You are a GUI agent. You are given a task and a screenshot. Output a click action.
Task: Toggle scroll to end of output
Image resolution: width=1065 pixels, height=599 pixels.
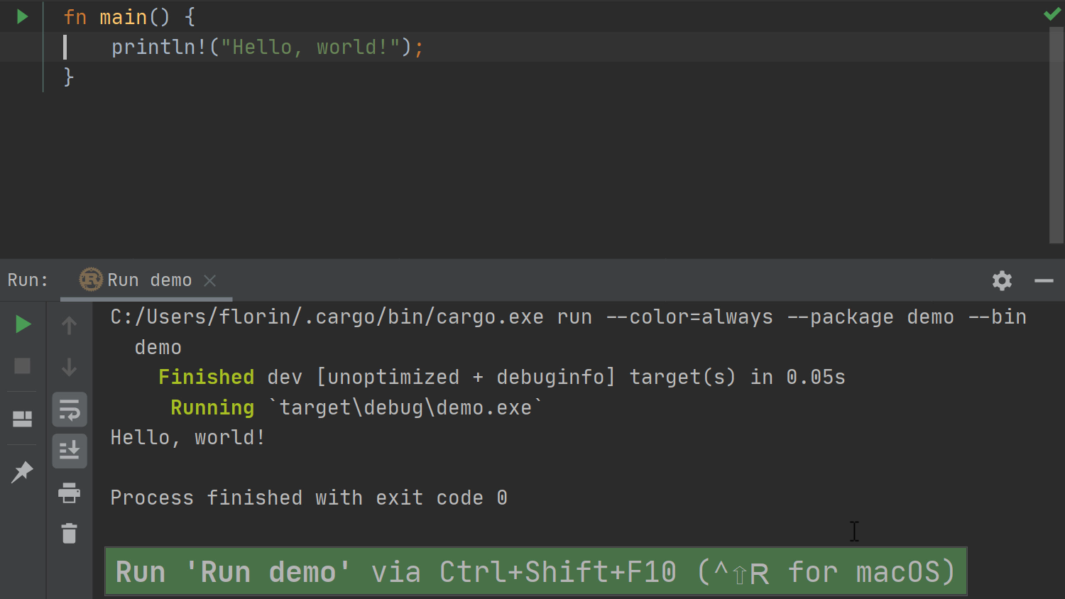(70, 451)
